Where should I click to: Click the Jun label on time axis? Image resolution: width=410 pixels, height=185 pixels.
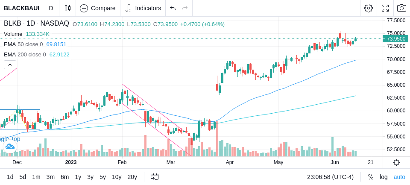click(335, 162)
